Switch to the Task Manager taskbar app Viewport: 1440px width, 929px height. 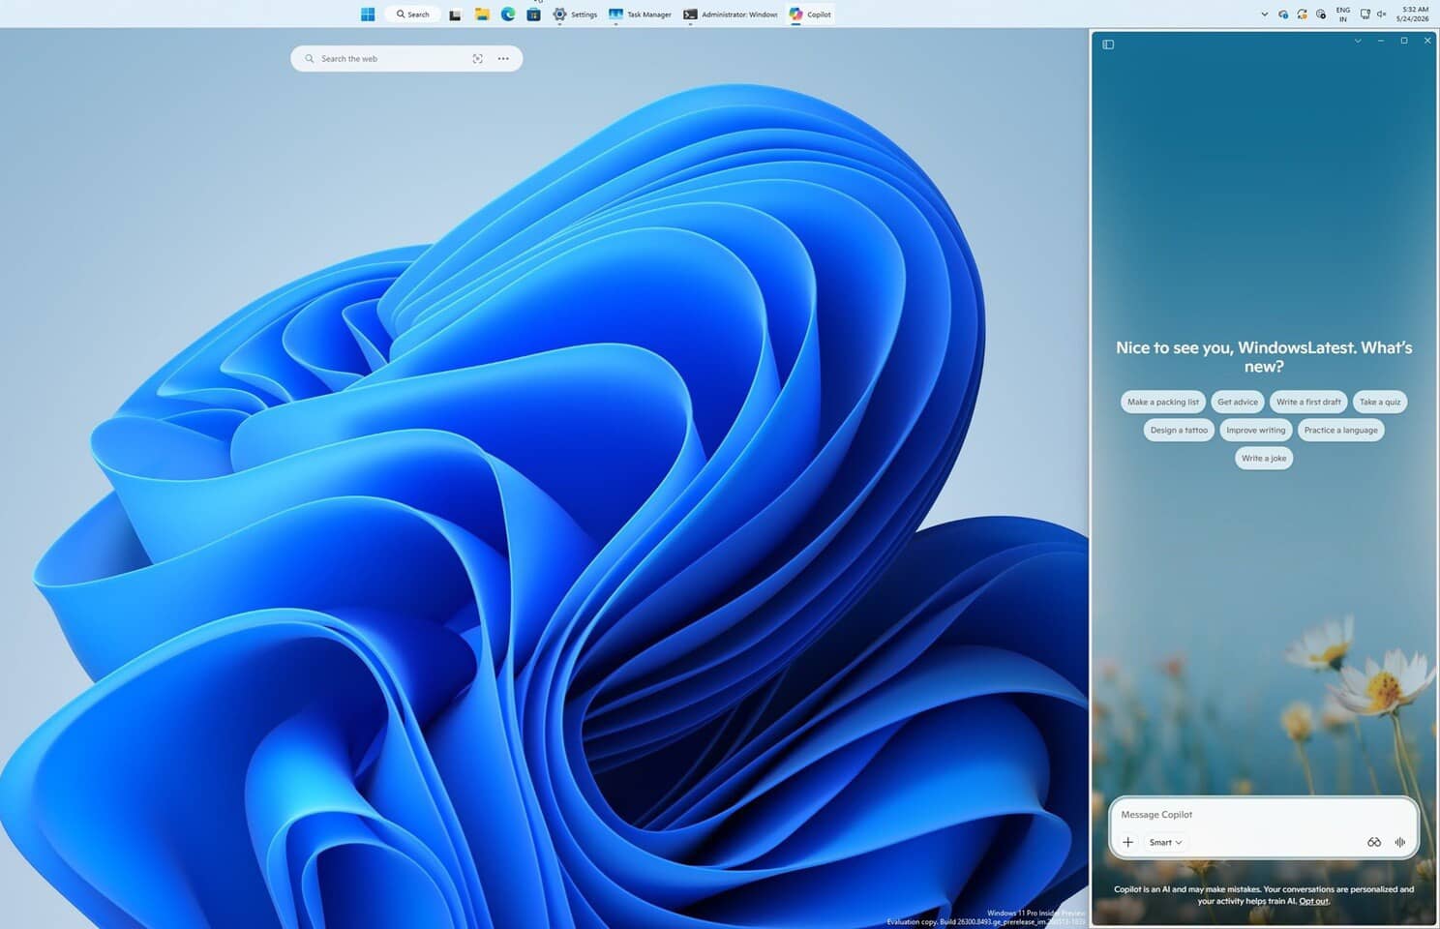point(640,15)
